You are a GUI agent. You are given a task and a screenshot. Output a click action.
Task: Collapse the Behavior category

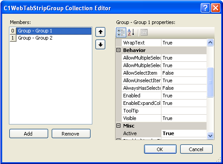[118, 50]
